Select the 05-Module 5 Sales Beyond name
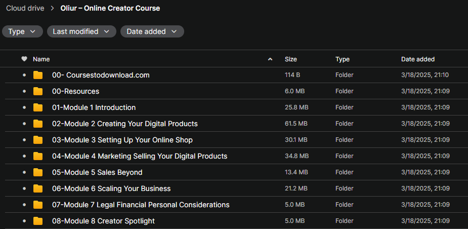This screenshot has height=229, width=468. (97, 172)
